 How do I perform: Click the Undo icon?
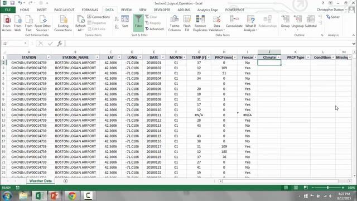[20, 3]
